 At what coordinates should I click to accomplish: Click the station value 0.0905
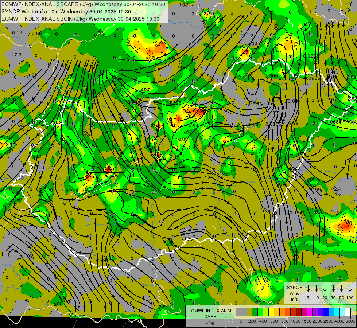click(x=312, y=78)
